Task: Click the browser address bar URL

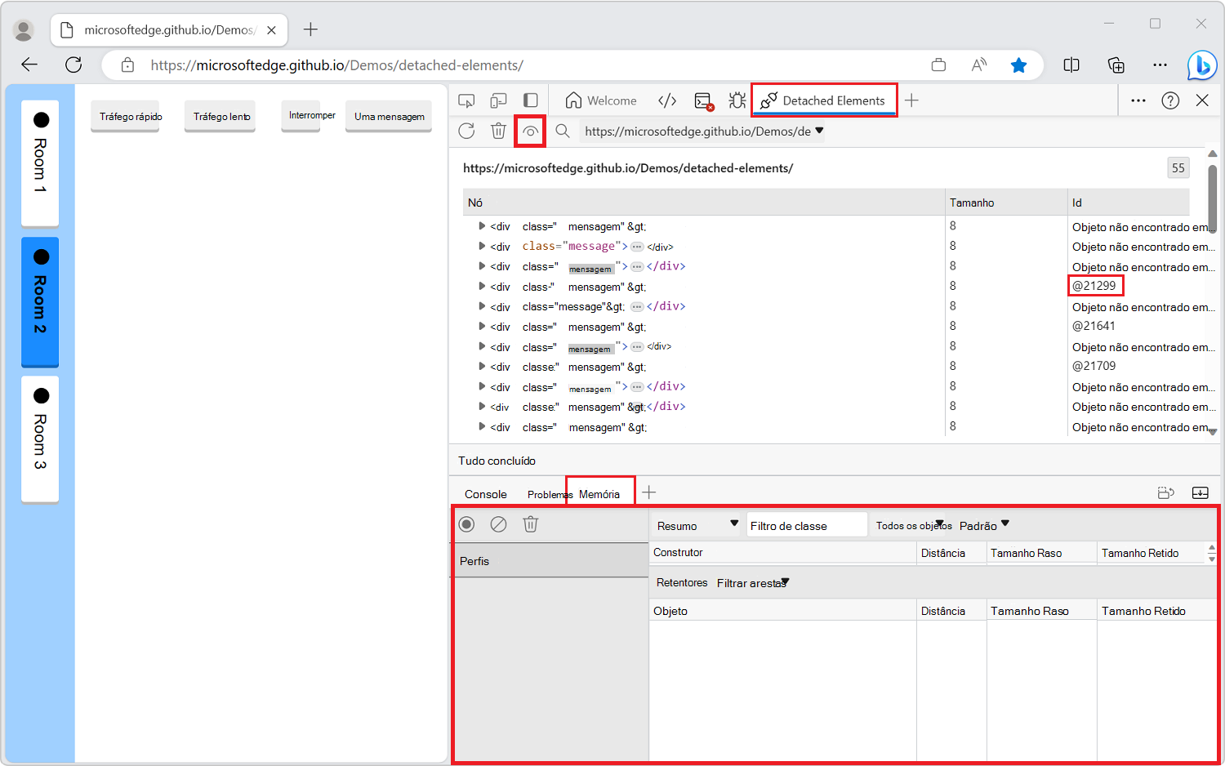Action: pos(336,65)
